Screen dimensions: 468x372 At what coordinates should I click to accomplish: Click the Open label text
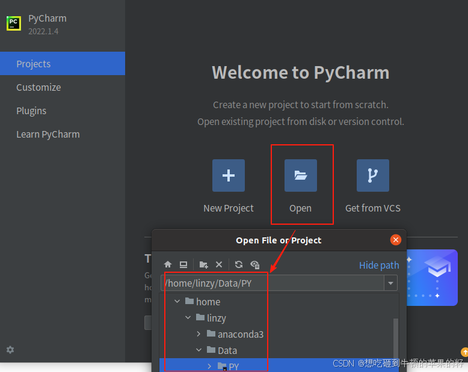[x=300, y=209]
